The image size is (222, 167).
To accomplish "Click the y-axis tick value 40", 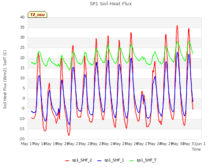I will click(x=22, y=17).
